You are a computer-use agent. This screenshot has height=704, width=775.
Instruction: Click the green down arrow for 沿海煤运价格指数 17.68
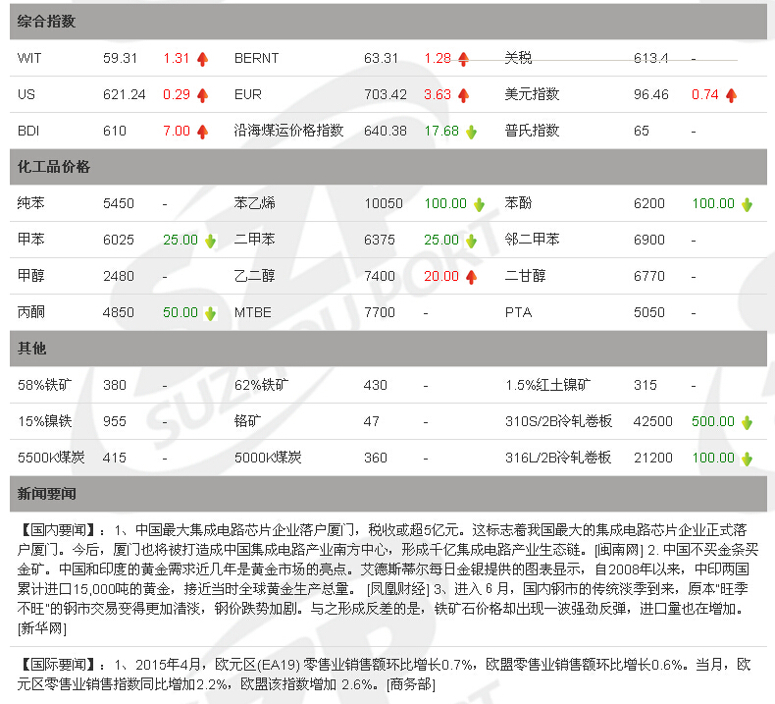[471, 132]
